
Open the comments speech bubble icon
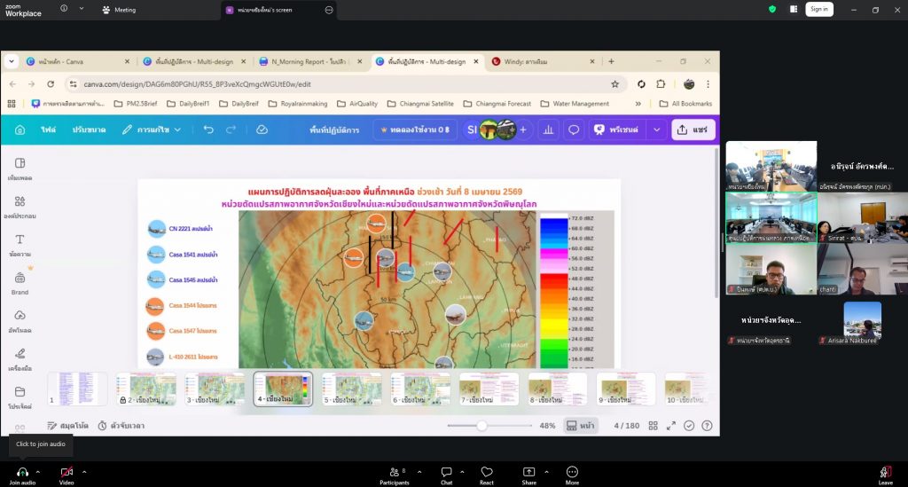574,130
